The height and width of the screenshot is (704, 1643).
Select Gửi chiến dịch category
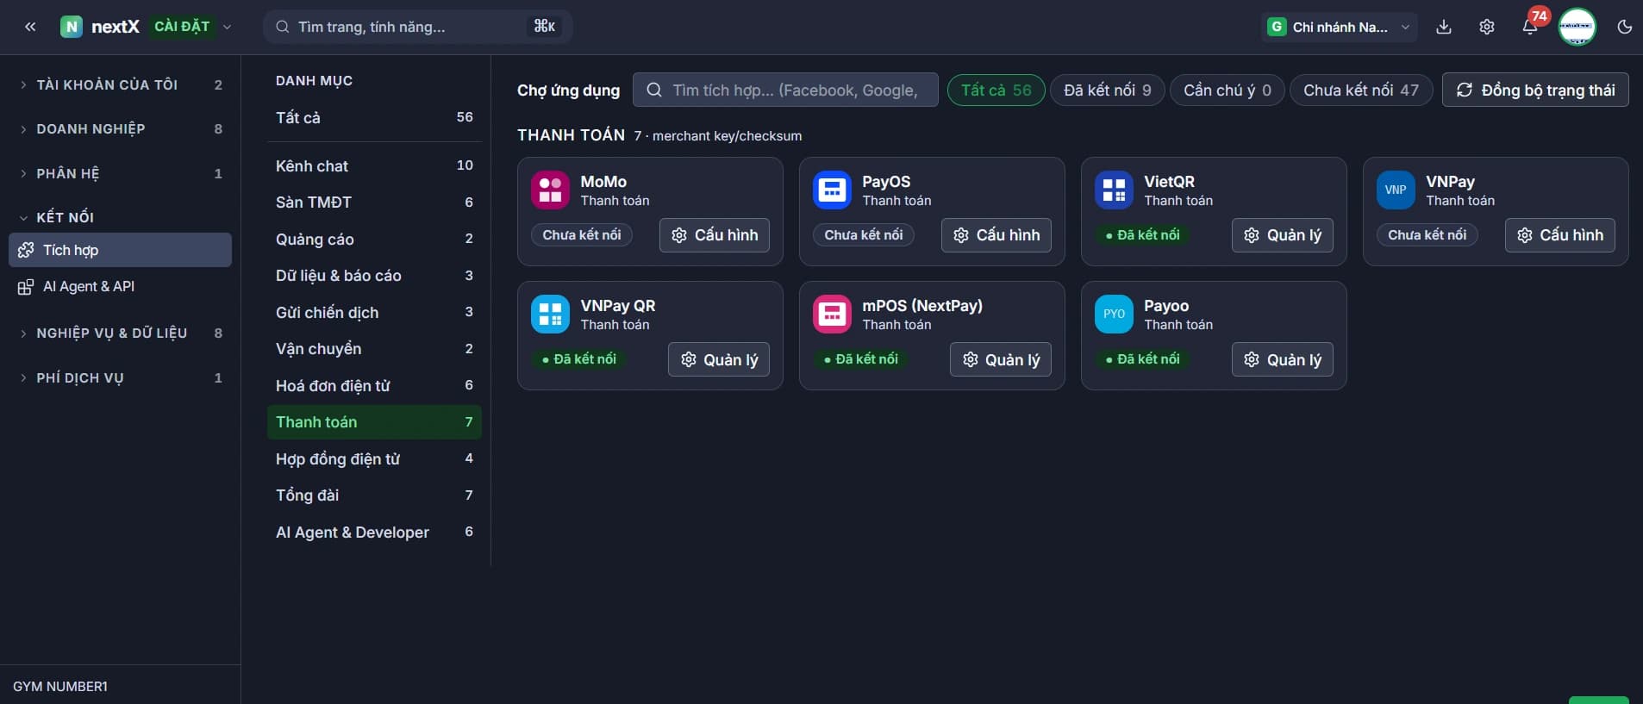click(374, 312)
